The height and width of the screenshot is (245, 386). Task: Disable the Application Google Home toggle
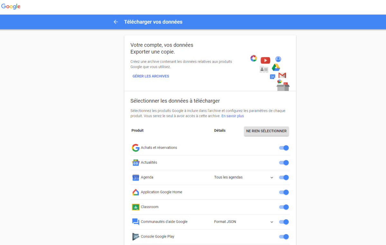click(x=284, y=192)
